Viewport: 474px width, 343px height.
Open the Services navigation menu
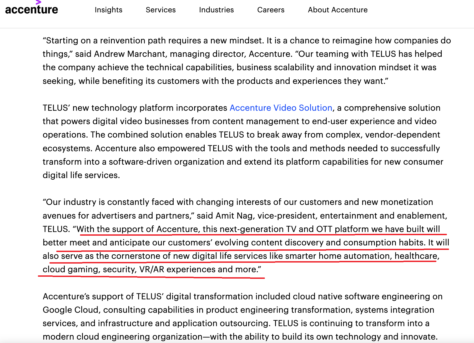pyautogui.click(x=160, y=10)
